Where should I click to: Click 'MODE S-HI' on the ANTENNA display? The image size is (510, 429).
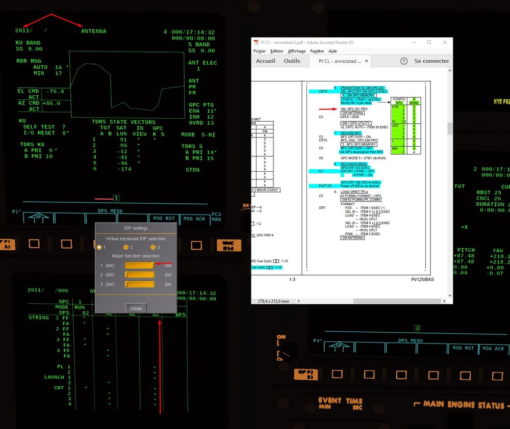click(x=198, y=135)
